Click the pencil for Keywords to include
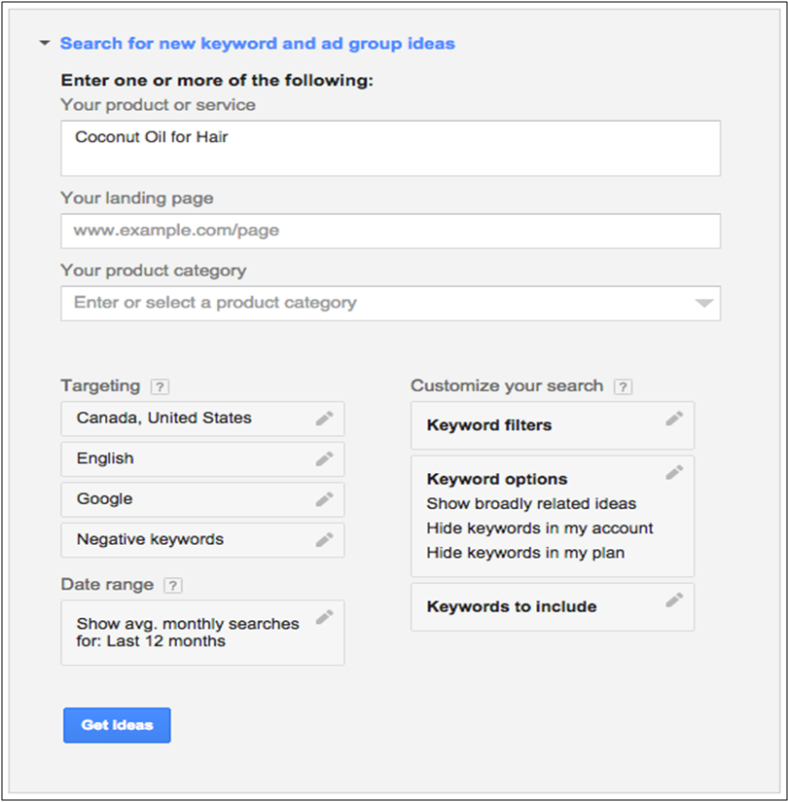The height and width of the screenshot is (802, 788). coord(674,601)
